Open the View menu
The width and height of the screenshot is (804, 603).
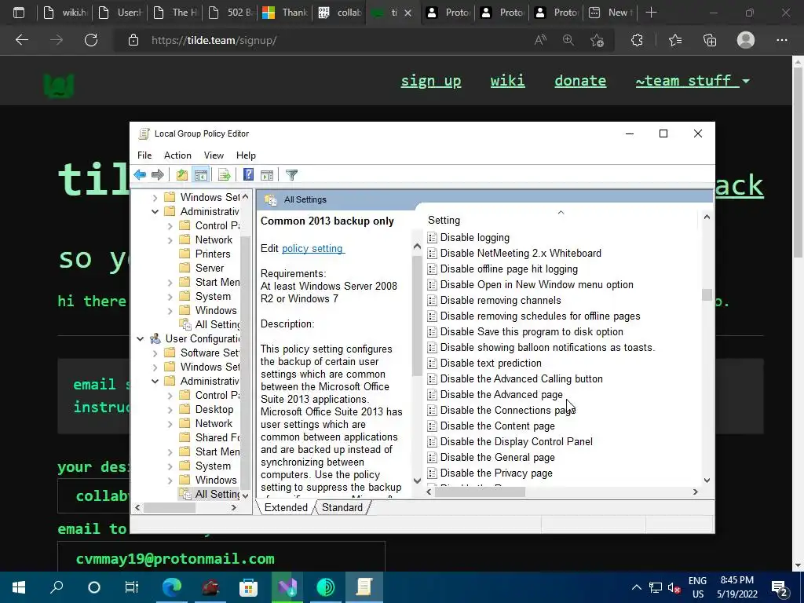click(x=214, y=155)
